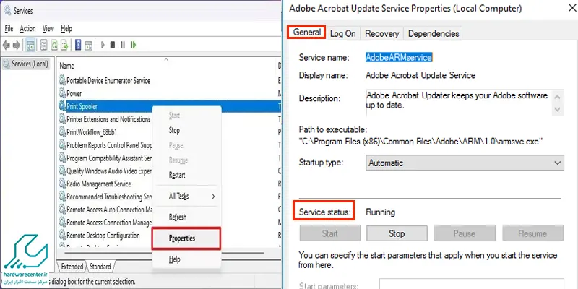This screenshot has height=289, width=578.
Task: Click gear icon beside Printer Extensions and Notifications
Action: tap(62, 119)
